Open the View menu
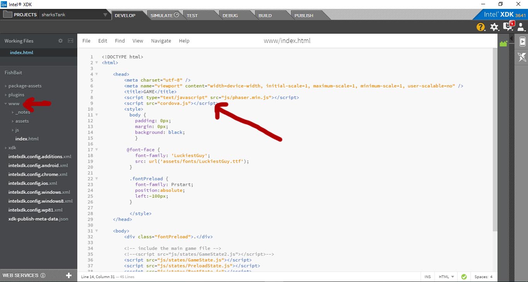This screenshot has width=528, height=282. click(x=138, y=41)
